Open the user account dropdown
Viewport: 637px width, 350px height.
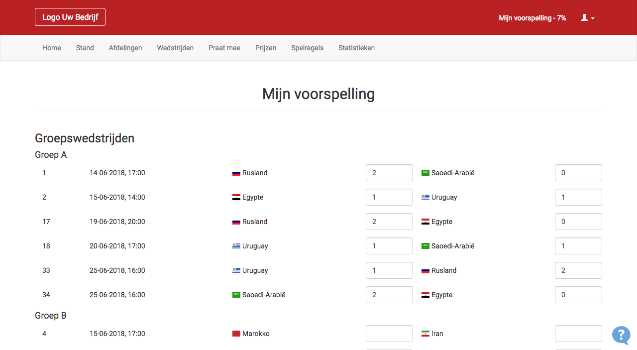(x=588, y=18)
